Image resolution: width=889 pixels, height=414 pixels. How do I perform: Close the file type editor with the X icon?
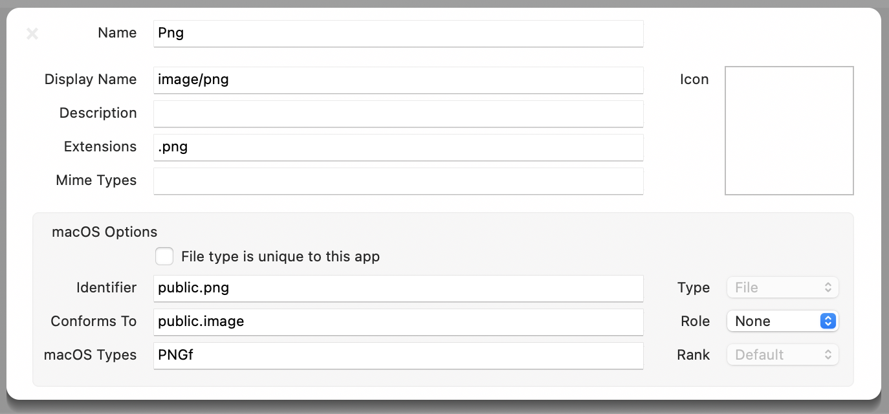click(32, 34)
